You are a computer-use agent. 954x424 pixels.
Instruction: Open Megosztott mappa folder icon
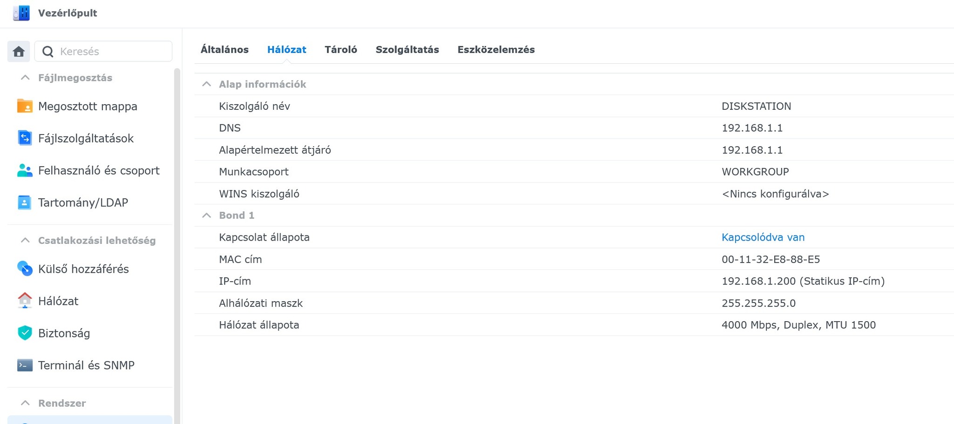[25, 106]
